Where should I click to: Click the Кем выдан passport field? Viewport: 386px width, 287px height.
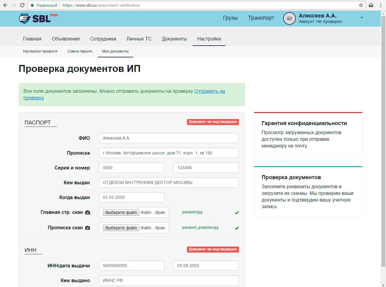169,182
